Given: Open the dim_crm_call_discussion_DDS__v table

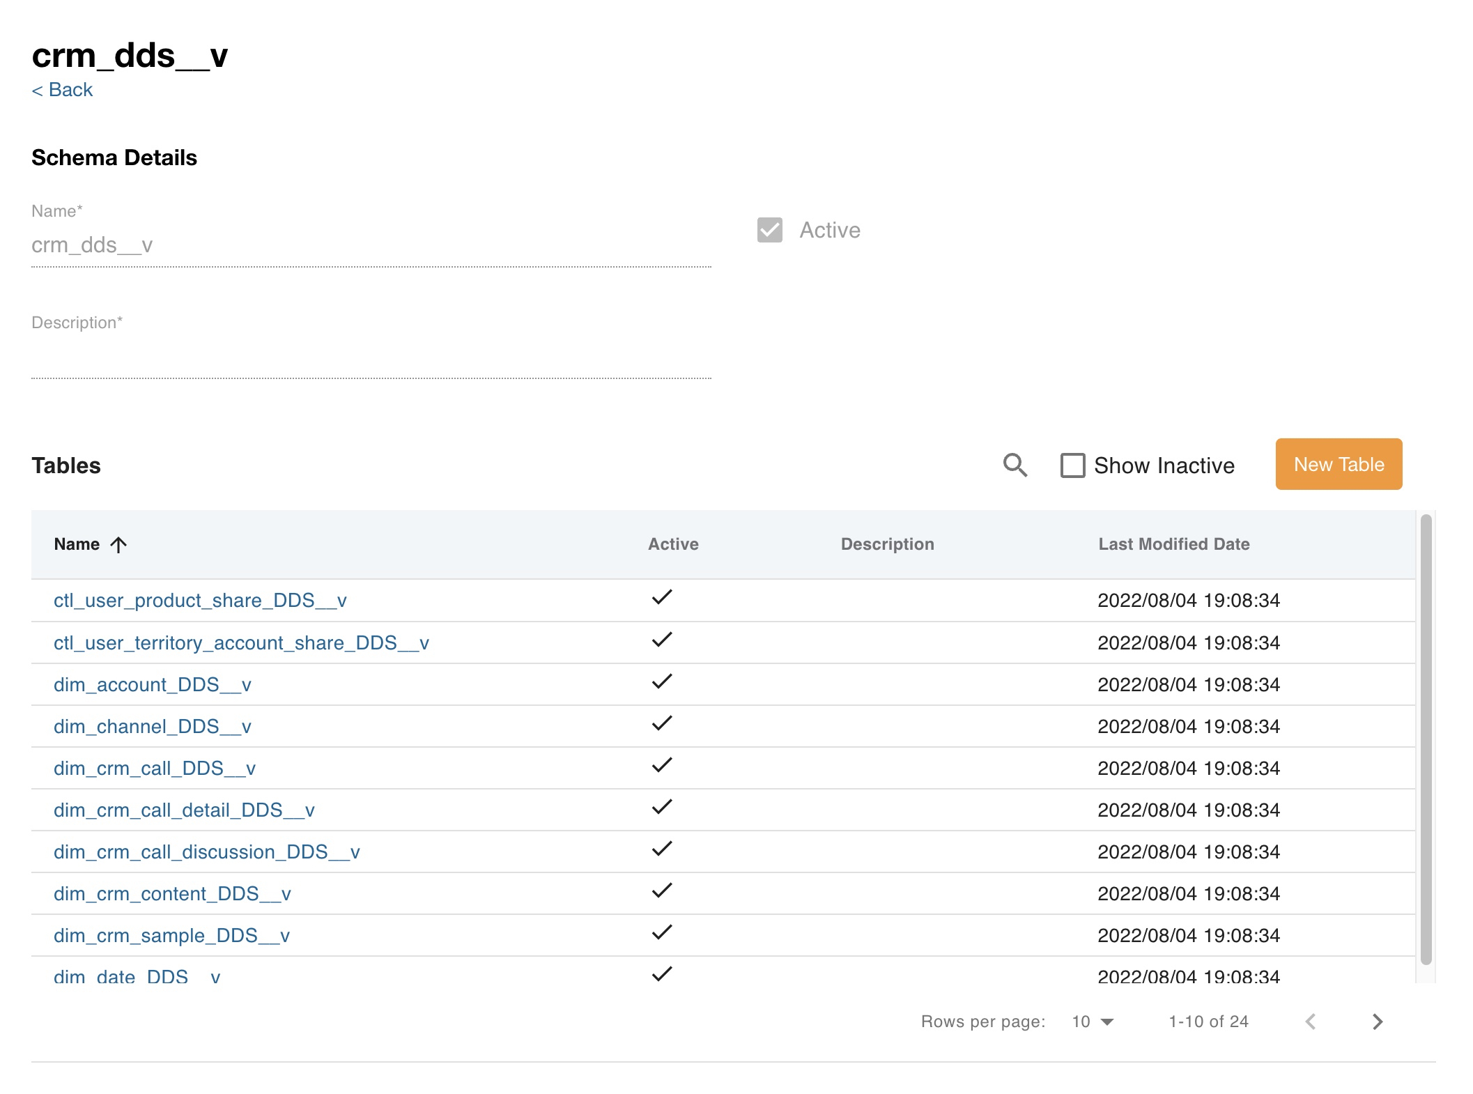Looking at the screenshot, I should [206, 852].
